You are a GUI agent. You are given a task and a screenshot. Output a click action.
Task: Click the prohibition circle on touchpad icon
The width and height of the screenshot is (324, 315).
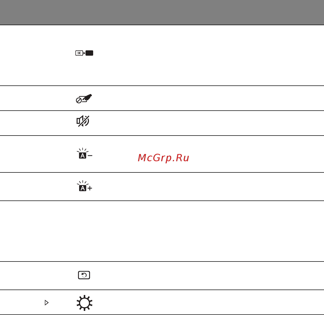(79, 100)
